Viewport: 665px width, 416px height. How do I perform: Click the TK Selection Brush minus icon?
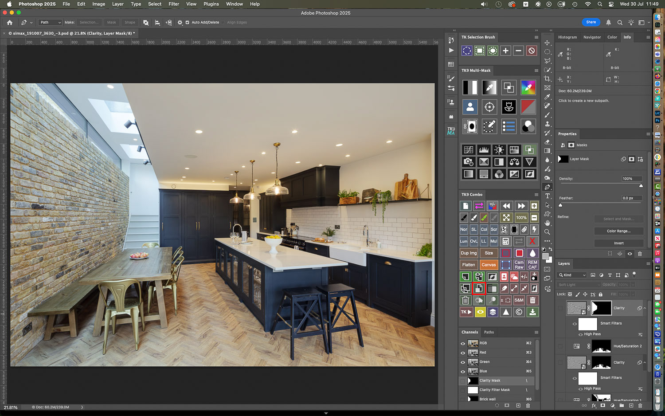point(518,51)
